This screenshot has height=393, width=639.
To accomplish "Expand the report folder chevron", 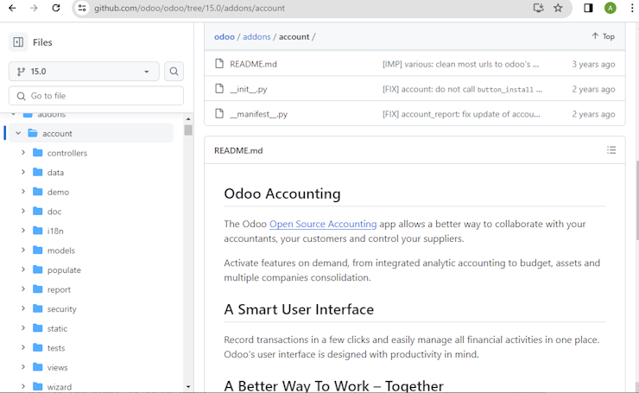I will coord(23,289).
